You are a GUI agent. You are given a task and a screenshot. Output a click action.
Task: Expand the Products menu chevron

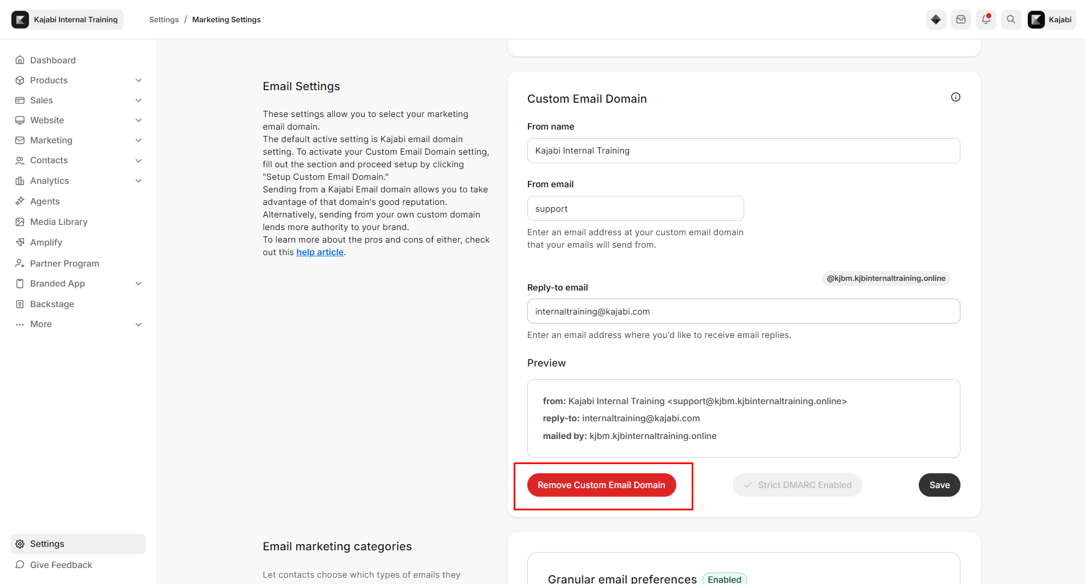(139, 80)
